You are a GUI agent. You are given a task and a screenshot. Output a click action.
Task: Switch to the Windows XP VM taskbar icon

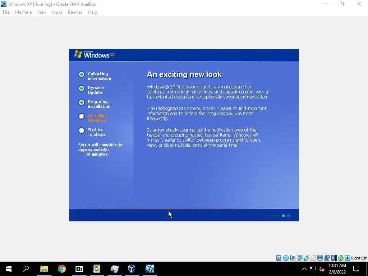150,269
